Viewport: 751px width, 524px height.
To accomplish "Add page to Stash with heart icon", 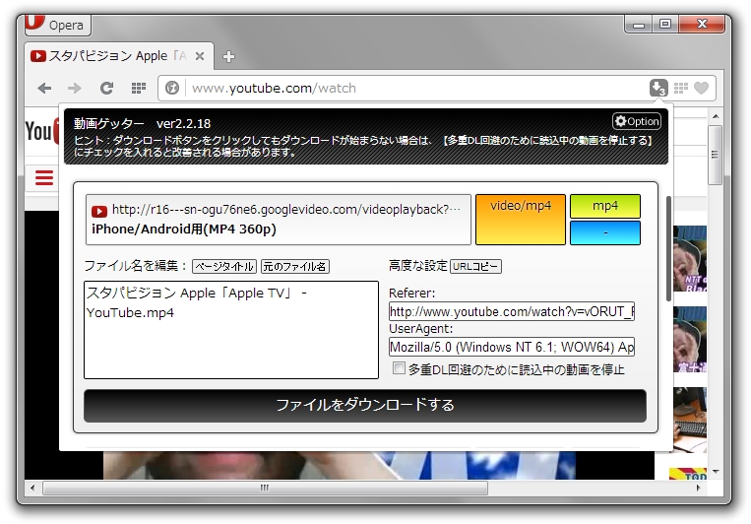I will 701,88.
